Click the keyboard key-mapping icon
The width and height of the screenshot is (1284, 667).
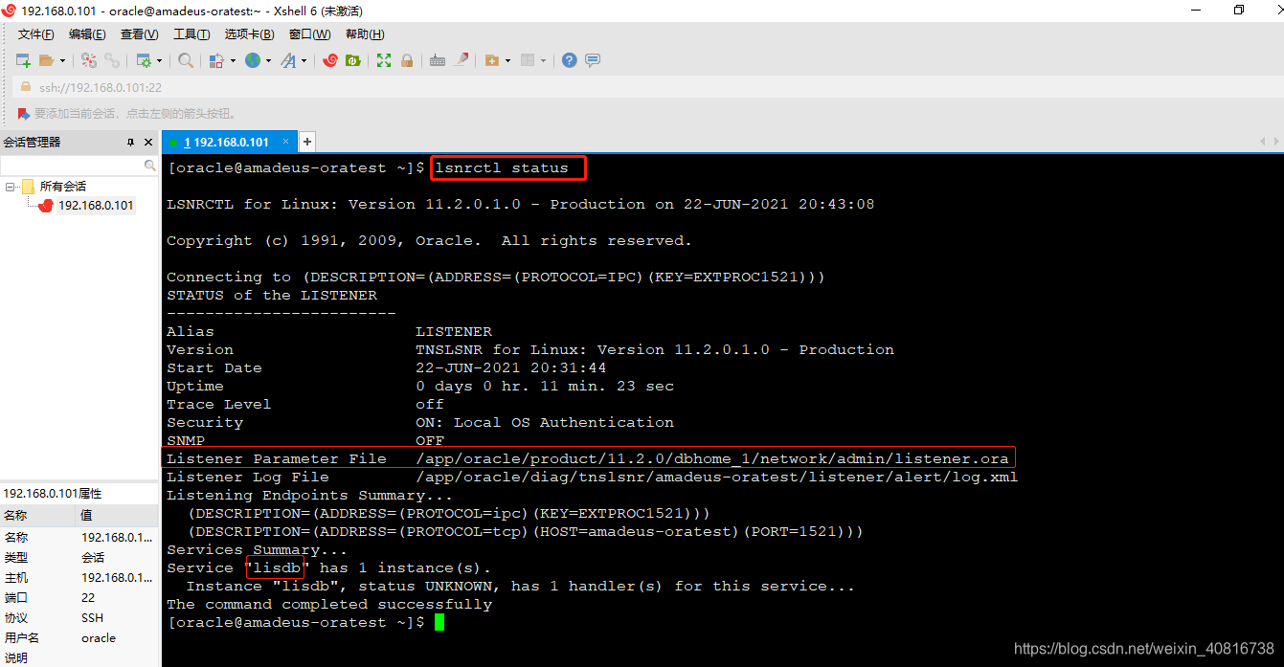point(438,60)
